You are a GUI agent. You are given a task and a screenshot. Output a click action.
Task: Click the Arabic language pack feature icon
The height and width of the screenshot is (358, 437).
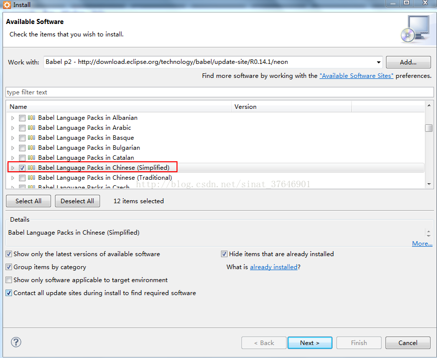click(31, 128)
